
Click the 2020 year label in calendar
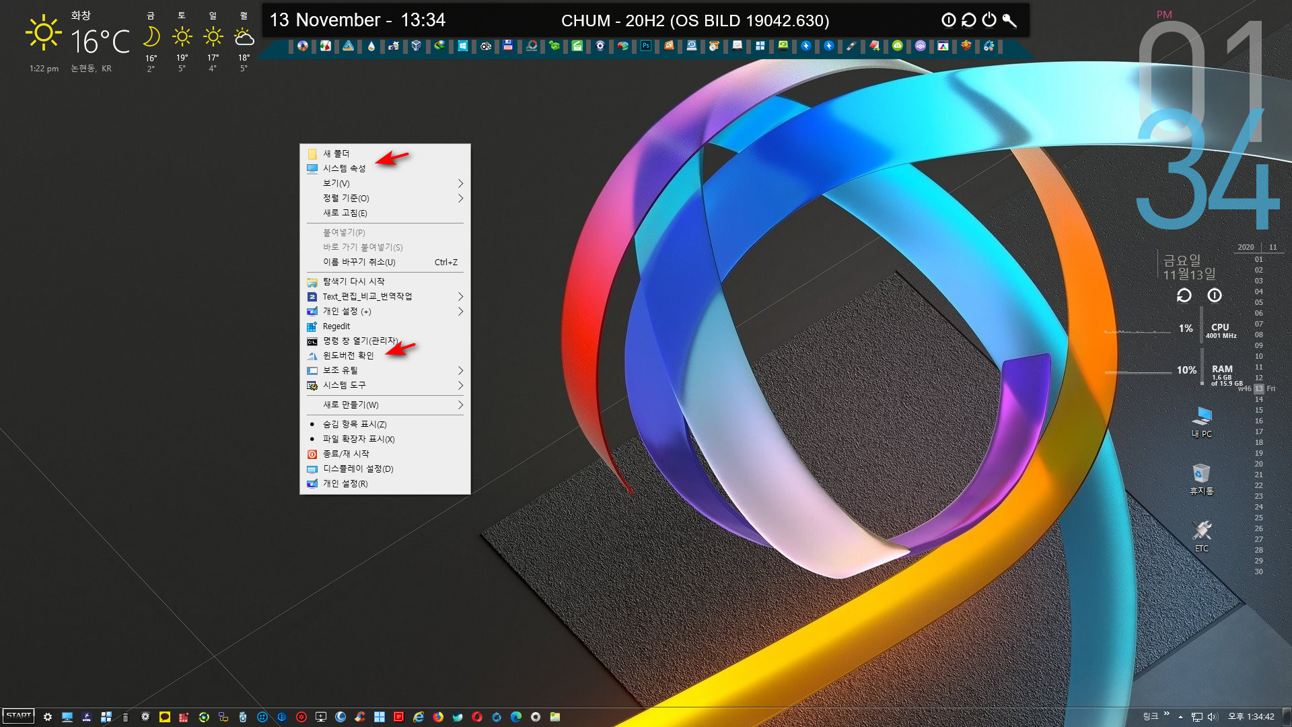1246,247
